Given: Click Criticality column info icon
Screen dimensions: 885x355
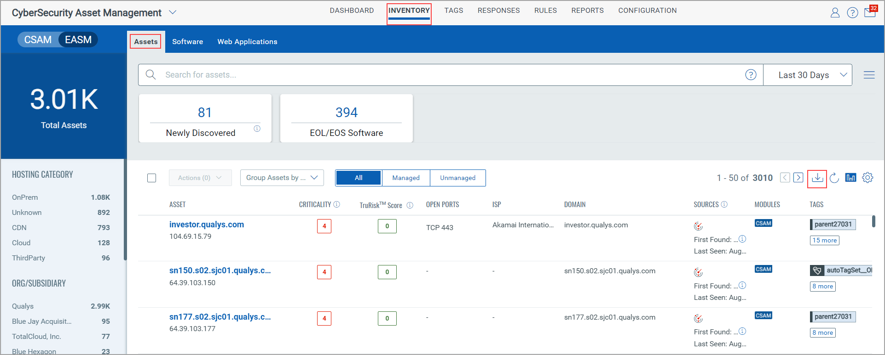Looking at the screenshot, I should (x=336, y=204).
